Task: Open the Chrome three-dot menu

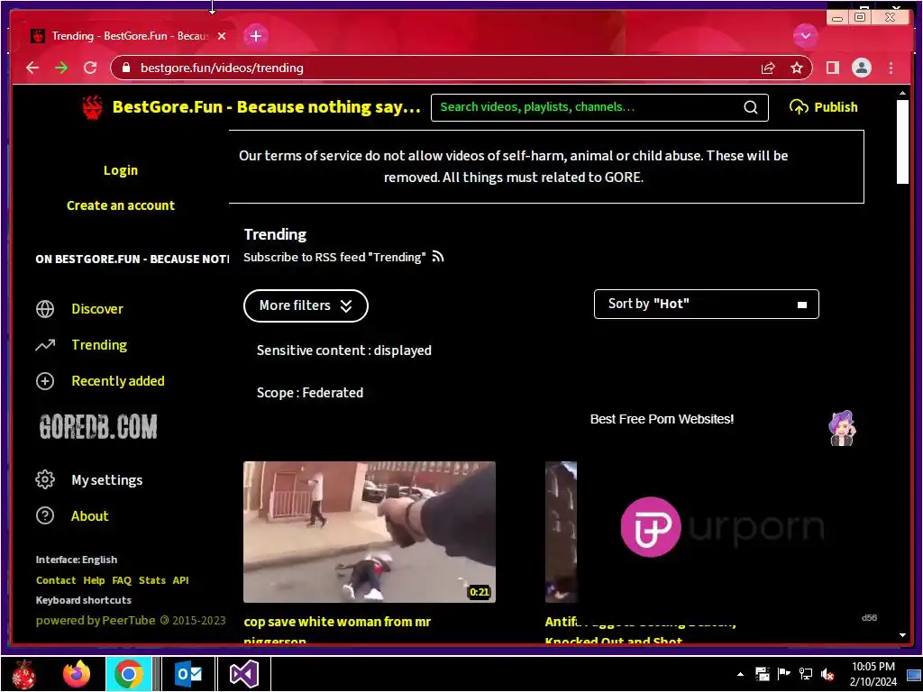Action: point(891,68)
